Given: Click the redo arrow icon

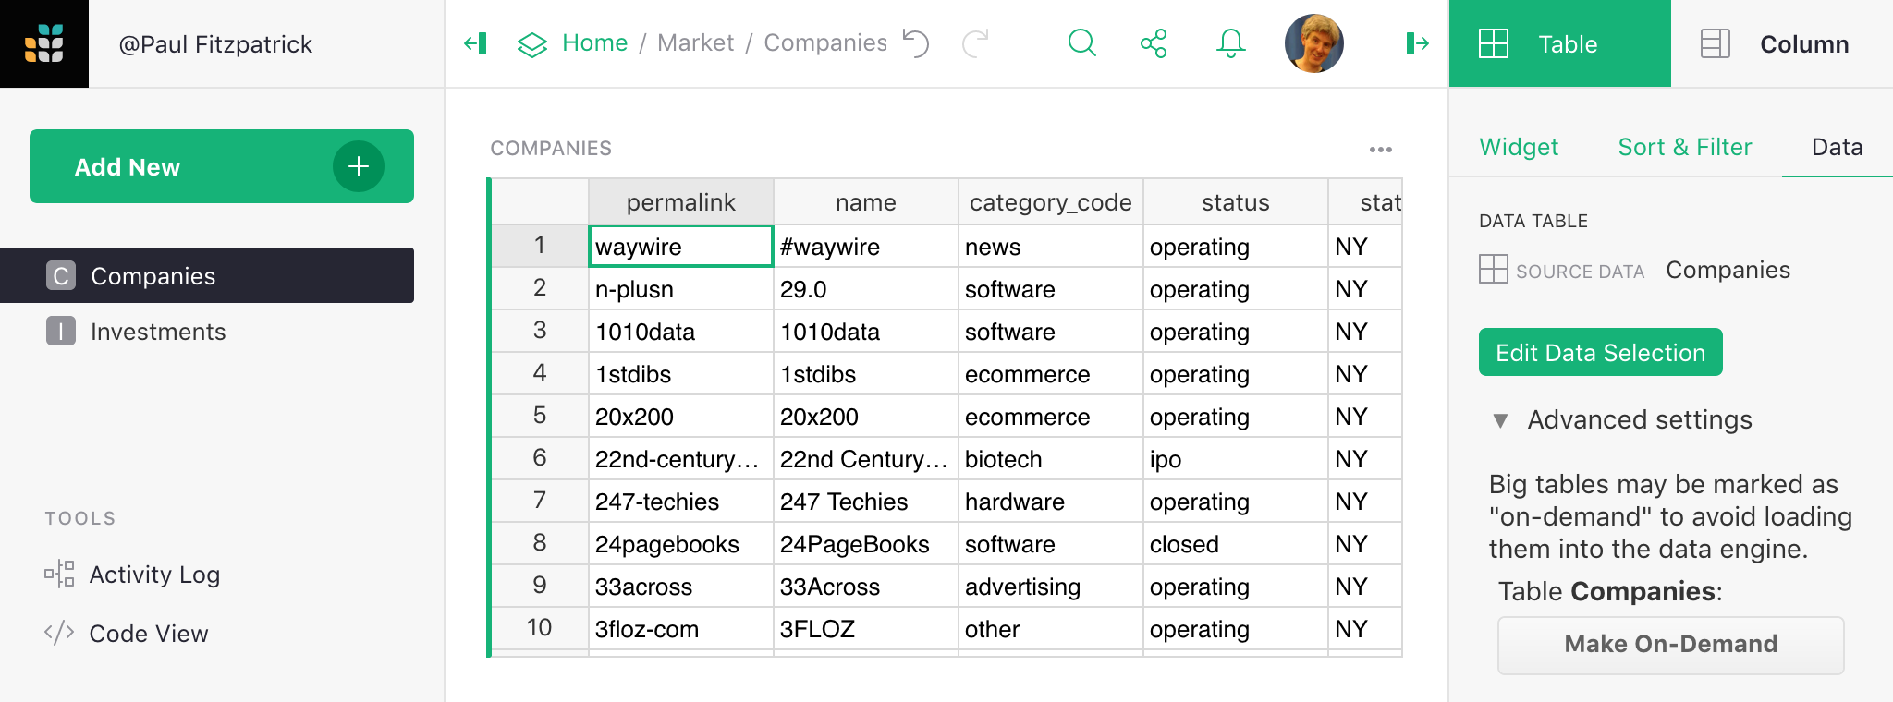Looking at the screenshot, I should pyautogui.click(x=976, y=43).
